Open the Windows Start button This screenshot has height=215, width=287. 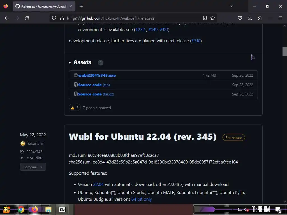pos(7,209)
